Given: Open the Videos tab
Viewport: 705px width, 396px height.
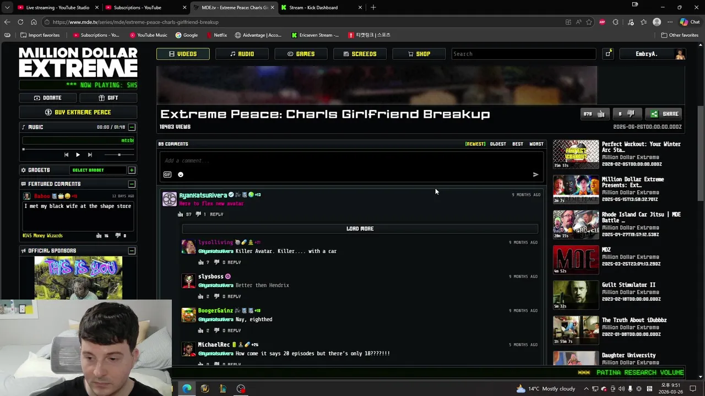Looking at the screenshot, I should tap(183, 54).
